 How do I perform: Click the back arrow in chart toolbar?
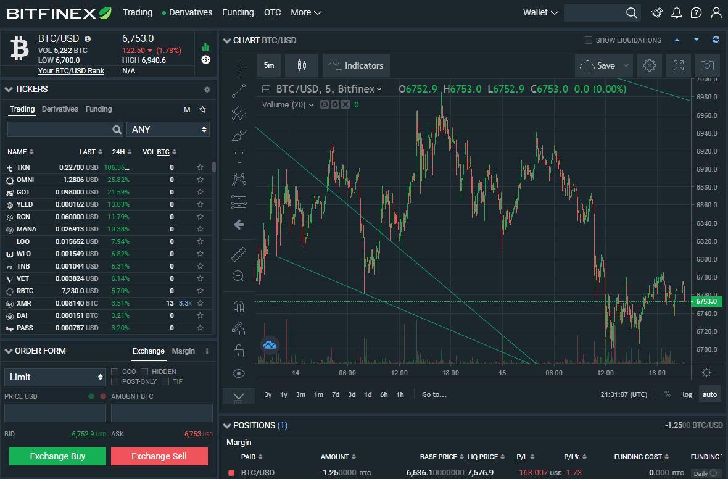[239, 225]
